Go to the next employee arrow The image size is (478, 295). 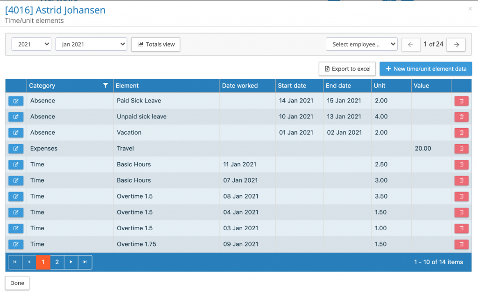456,44
